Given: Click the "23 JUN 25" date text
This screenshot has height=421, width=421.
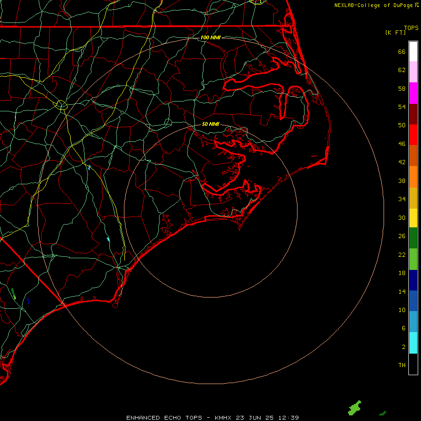Looking at the screenshot, I should click(254, 418).
